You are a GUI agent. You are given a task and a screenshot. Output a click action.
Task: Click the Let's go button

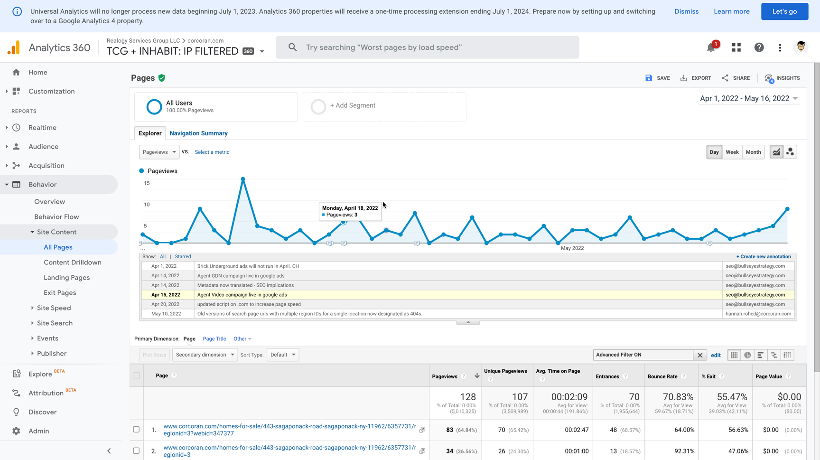point(784,11)
